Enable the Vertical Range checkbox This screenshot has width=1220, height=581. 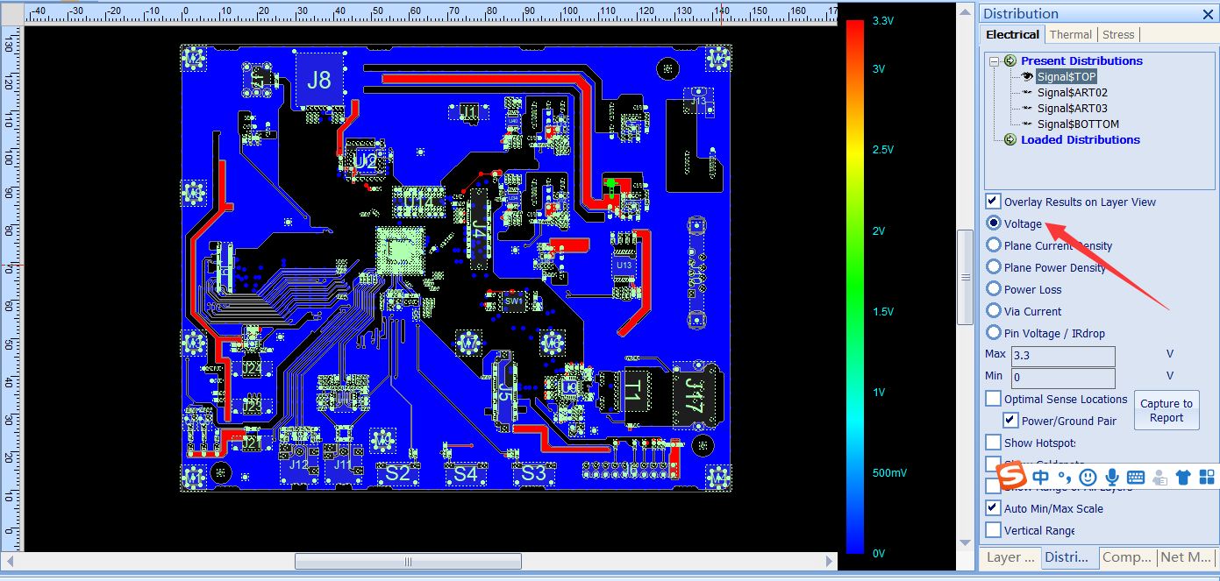(x=993, y=530)
